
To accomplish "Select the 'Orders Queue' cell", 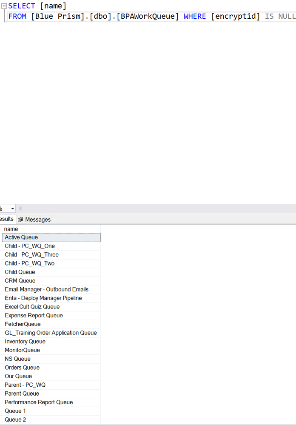I will [x=51, y=368].
